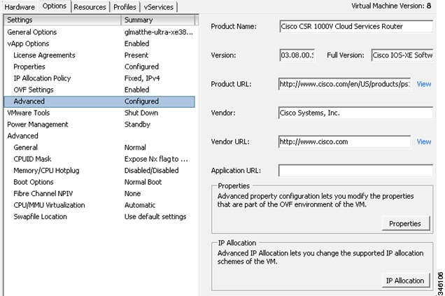Click the Properties button
Image resolution: width=445 pixels, height=296 pixels.
pos(406,224)
